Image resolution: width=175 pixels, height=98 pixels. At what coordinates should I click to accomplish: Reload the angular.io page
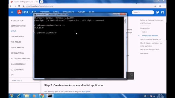[19, 6]
